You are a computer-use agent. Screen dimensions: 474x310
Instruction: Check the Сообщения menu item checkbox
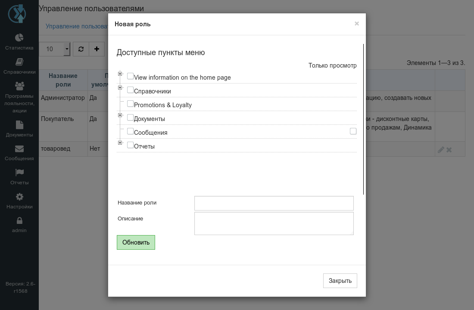click(130, 131)
